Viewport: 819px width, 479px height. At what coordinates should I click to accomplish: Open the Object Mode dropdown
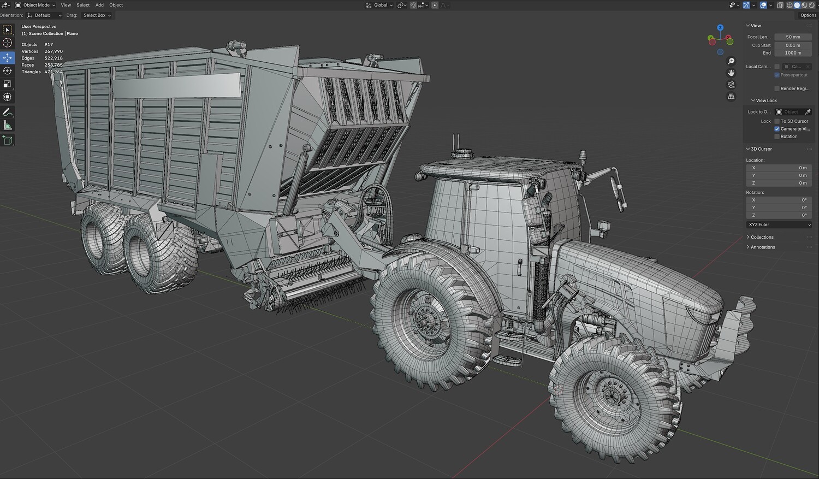click(35, 5)
